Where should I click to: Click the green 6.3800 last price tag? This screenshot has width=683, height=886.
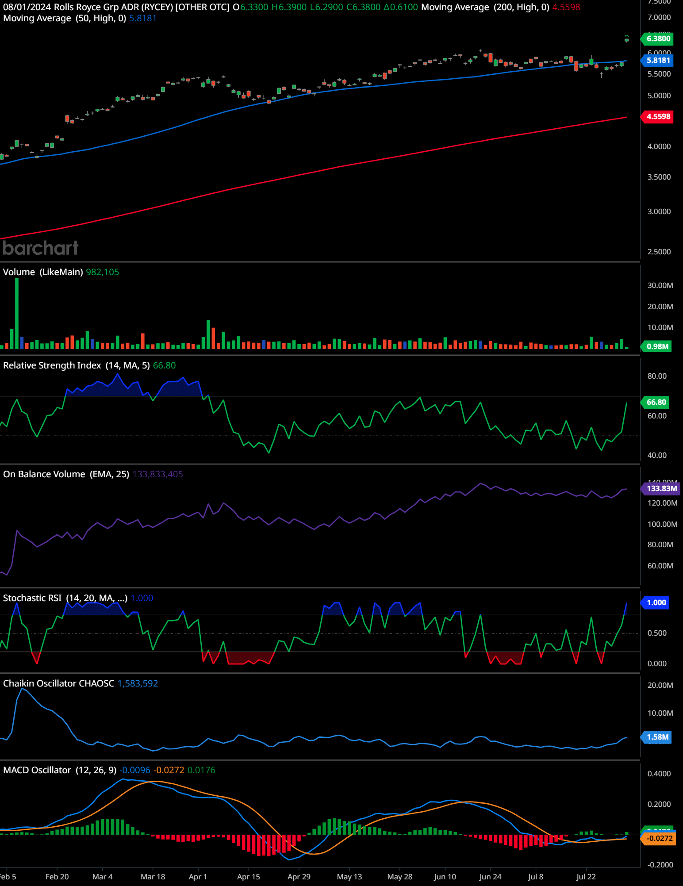tap(658, 38)
